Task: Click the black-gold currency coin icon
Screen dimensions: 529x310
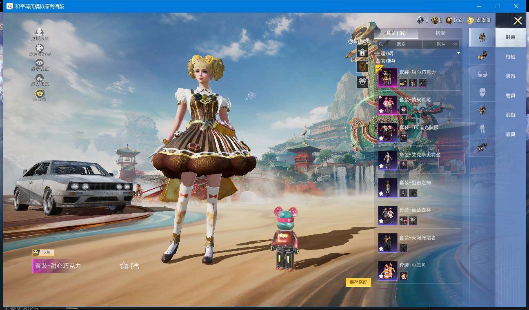Action: tap(434, 20)
